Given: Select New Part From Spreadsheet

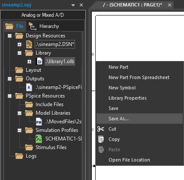Looking at the screenshot, I should pyautogui.click(x=139, y=77).
